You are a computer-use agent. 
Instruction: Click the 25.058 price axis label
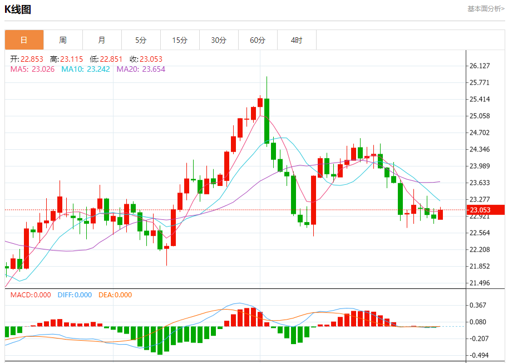[x=480, y=116]
